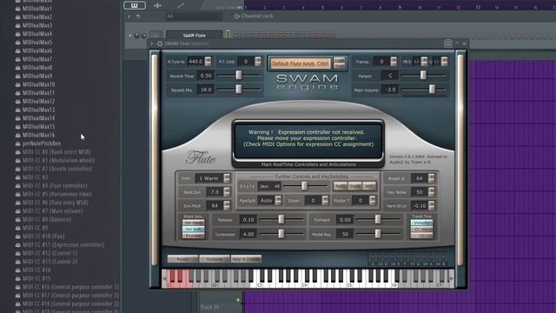Select MIDI CC #16 General purpose controller 1

(x=70, y=287)
